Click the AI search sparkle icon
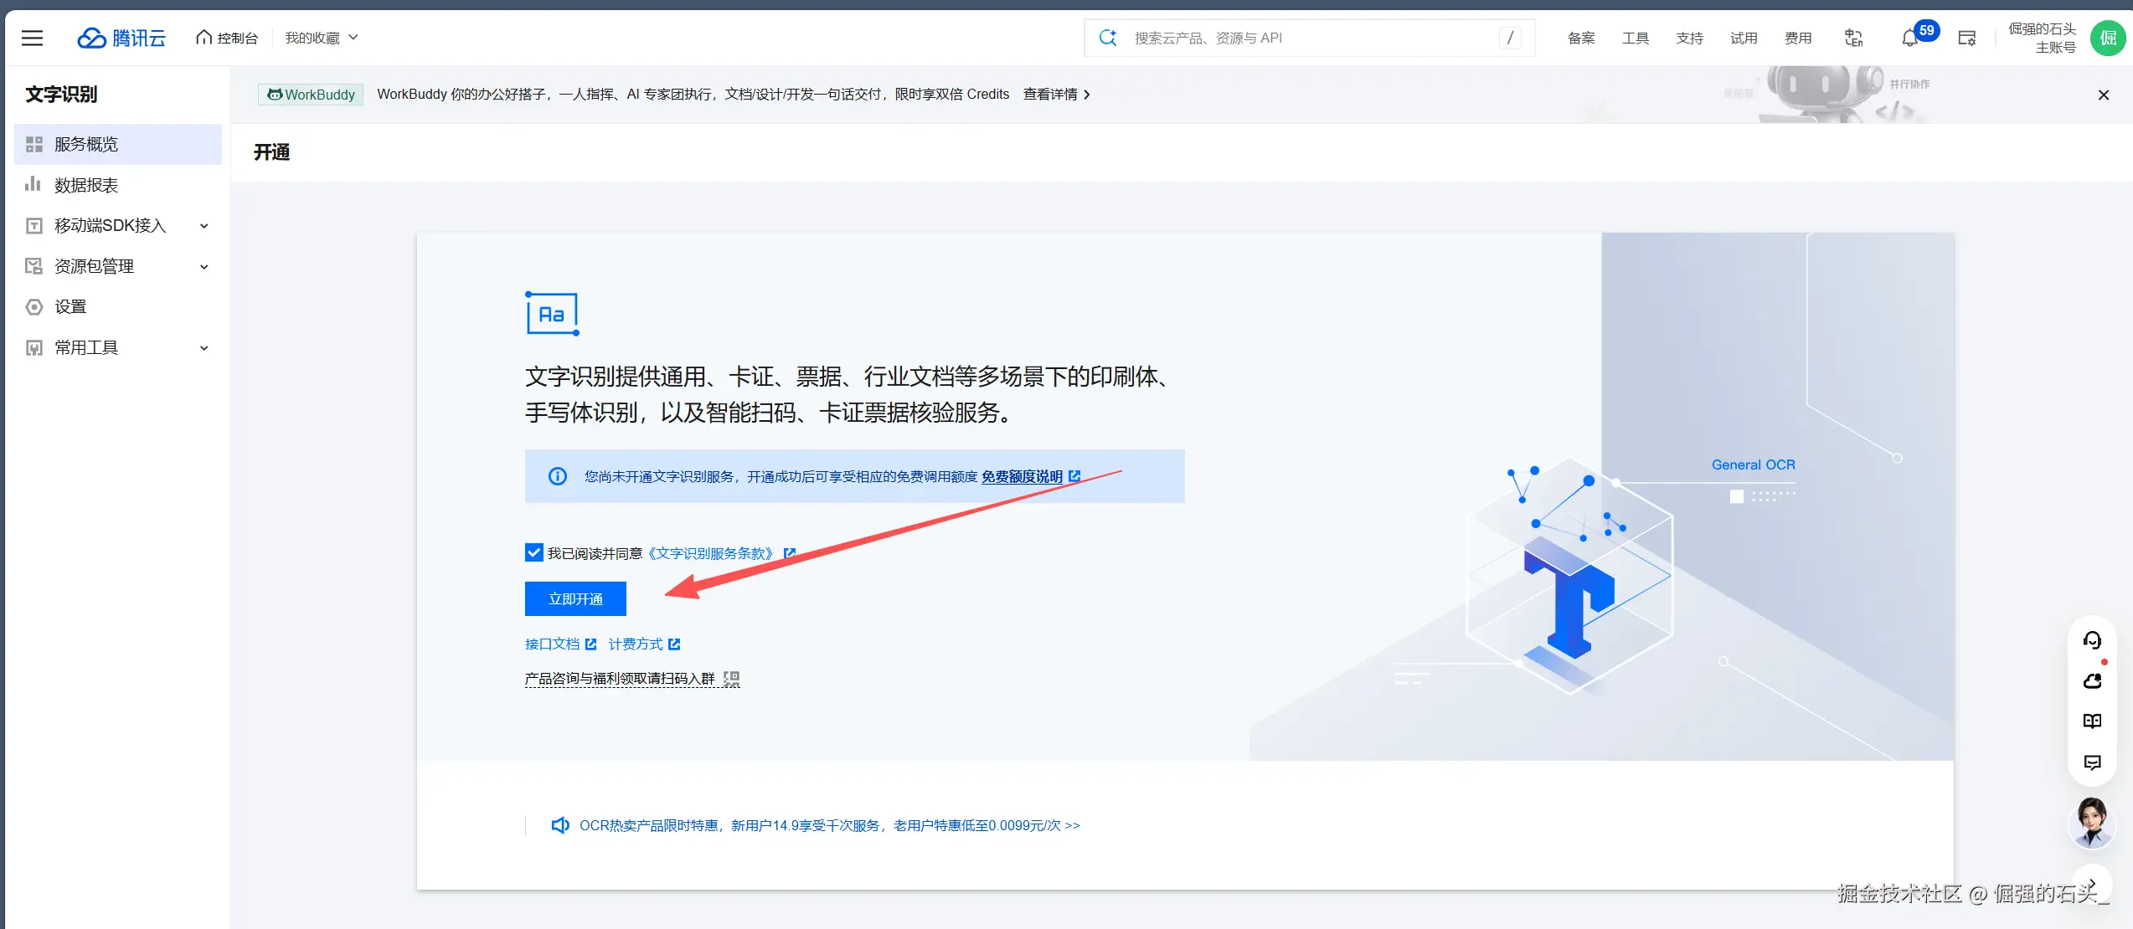The width and height of the screenshot is (2133, 929). (x=1108, y=38)
